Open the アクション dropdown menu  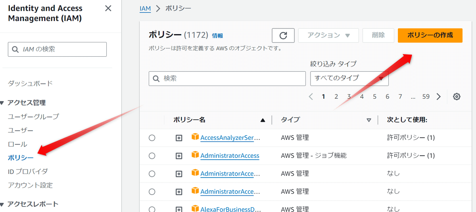tap(328, 35)
